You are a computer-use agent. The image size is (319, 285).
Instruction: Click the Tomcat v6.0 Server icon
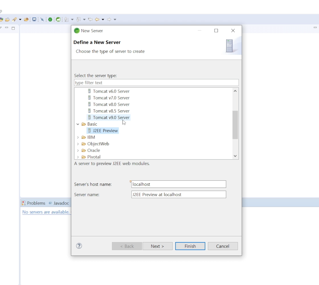pyautogui.click(x=89, y=91)
